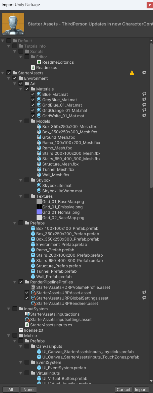This screenshot has width=153, height=393.
Task: Click the mesh icon of Ground_Mesh.fbx
Action: (x=39, y=137)
